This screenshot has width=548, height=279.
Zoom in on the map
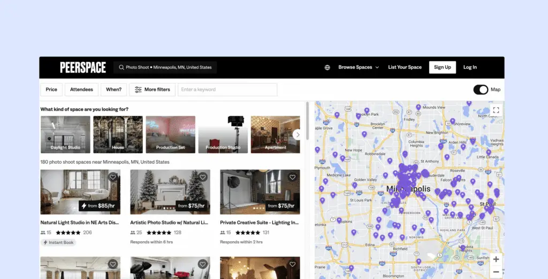[496, 259]
